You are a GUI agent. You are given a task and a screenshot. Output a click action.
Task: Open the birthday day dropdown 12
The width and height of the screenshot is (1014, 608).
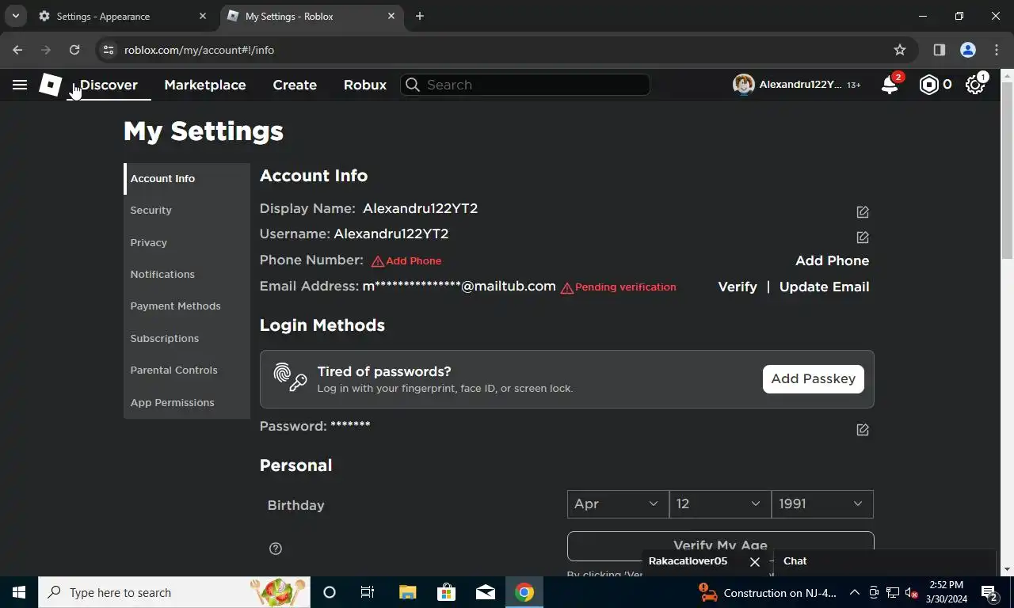[x=720, y=504]
